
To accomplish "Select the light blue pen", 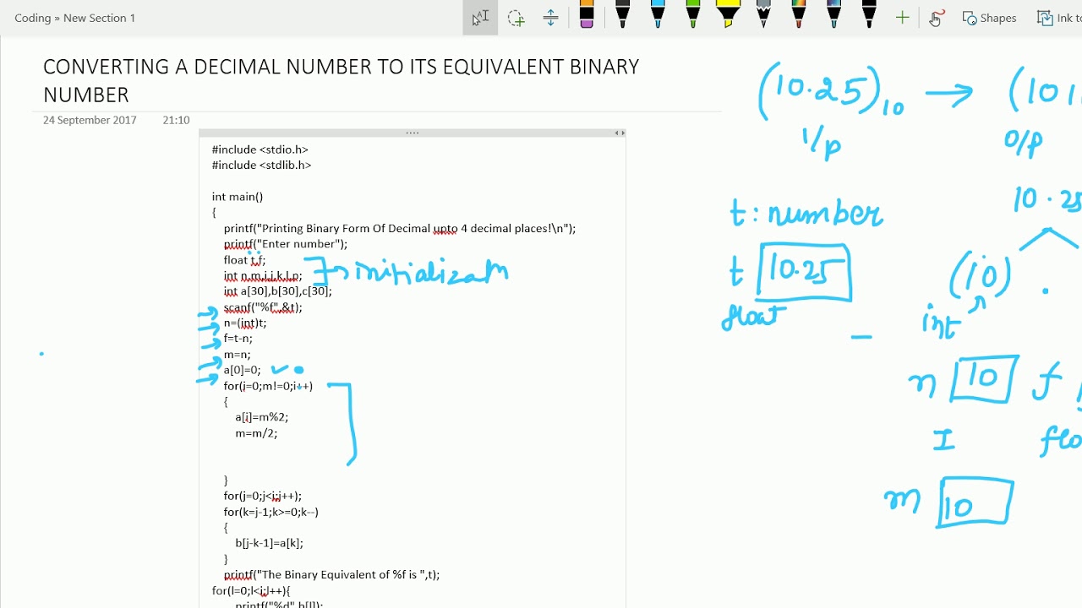I will tap(658, 15).
